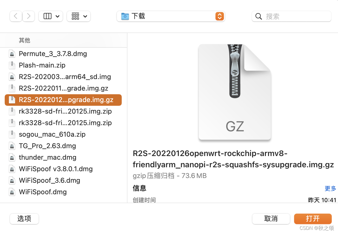338x233 pixels.
Task: Select thunder_mac.dmg in file list
Action: tap(48, 157)
